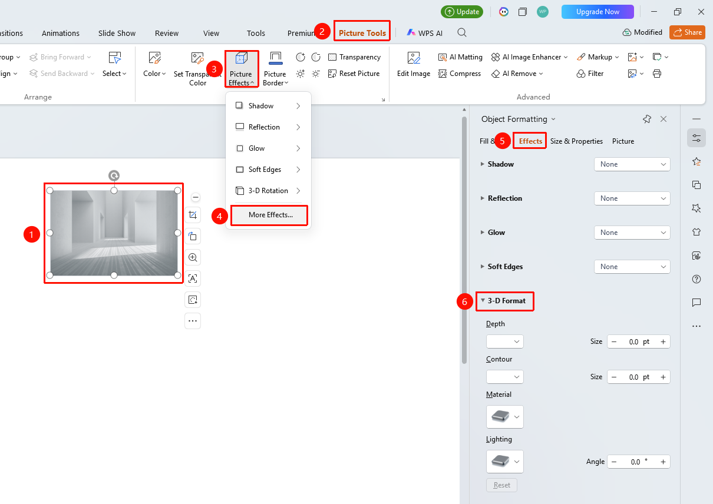Open the Reflection None dropdown

tap(632, 198)
